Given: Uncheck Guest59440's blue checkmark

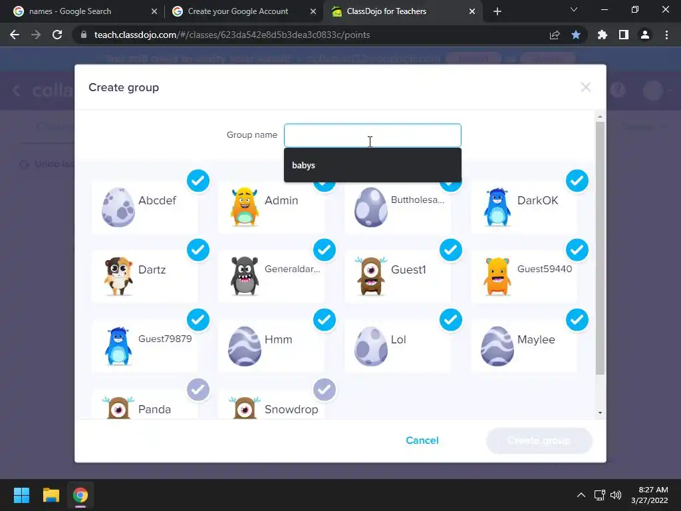Looking at the screenshot, I should tap(577, 250).
